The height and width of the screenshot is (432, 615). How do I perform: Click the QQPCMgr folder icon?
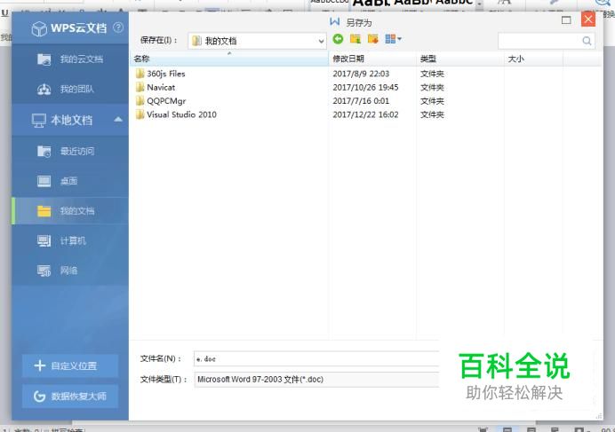[x=140, y=100]
